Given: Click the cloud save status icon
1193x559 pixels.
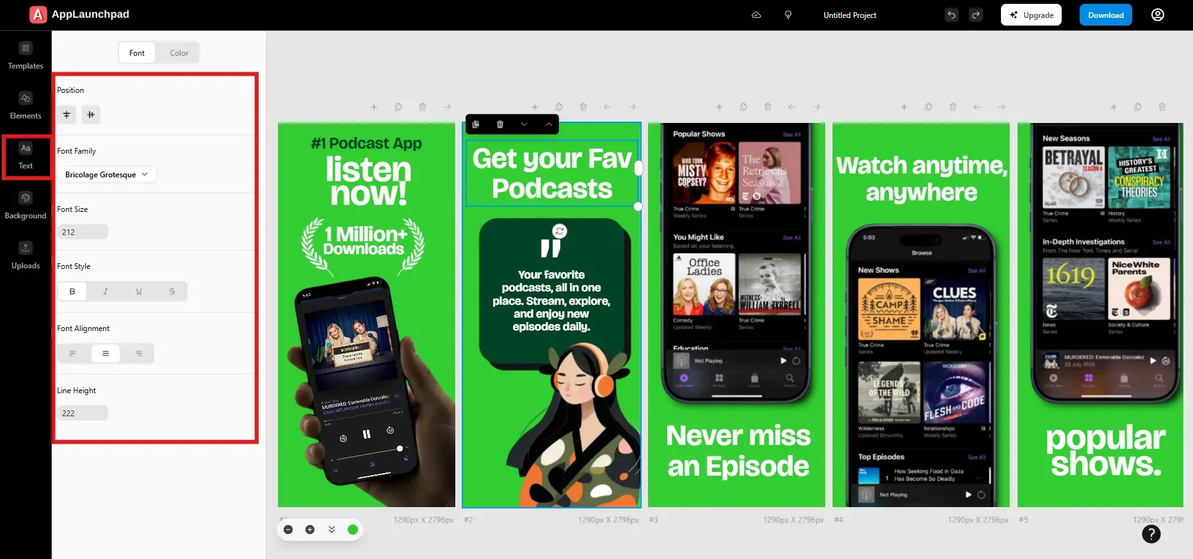Looking at the screenshot, I should (x=756, y=15).
